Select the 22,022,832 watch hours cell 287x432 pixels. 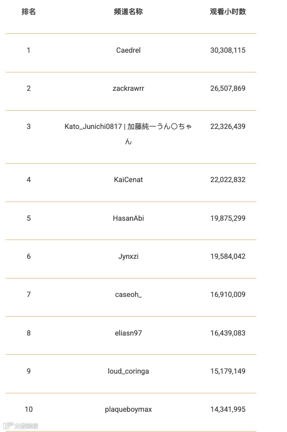tap(228, 180)
